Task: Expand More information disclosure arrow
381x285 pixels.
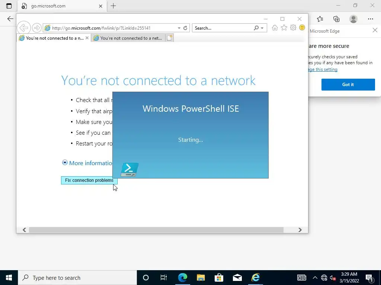Action: [x=65, y=163]
